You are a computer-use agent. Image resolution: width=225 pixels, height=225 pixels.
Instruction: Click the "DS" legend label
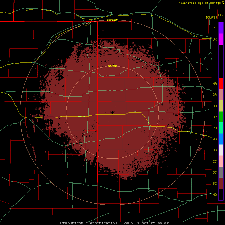214,150
